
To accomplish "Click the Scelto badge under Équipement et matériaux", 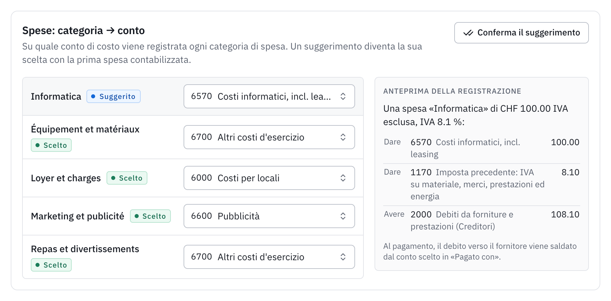I will tap(51, 145).
